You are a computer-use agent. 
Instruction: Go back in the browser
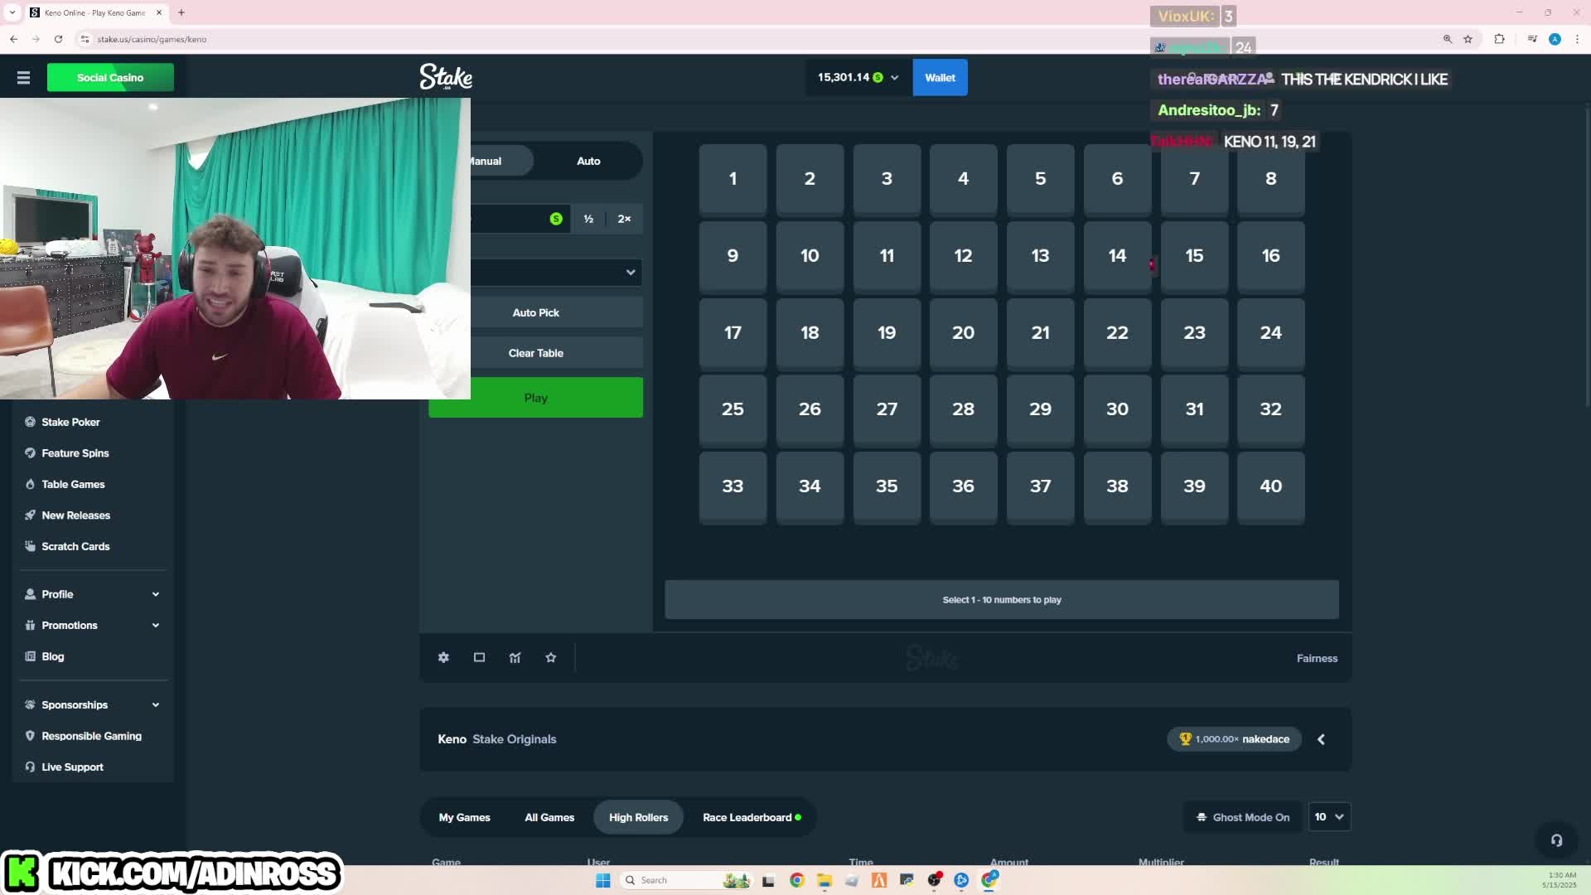point(14,39)
